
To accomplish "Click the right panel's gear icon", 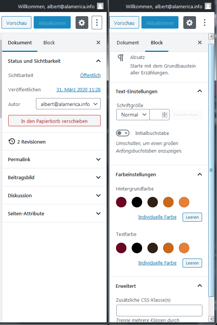I will [190, 23].
